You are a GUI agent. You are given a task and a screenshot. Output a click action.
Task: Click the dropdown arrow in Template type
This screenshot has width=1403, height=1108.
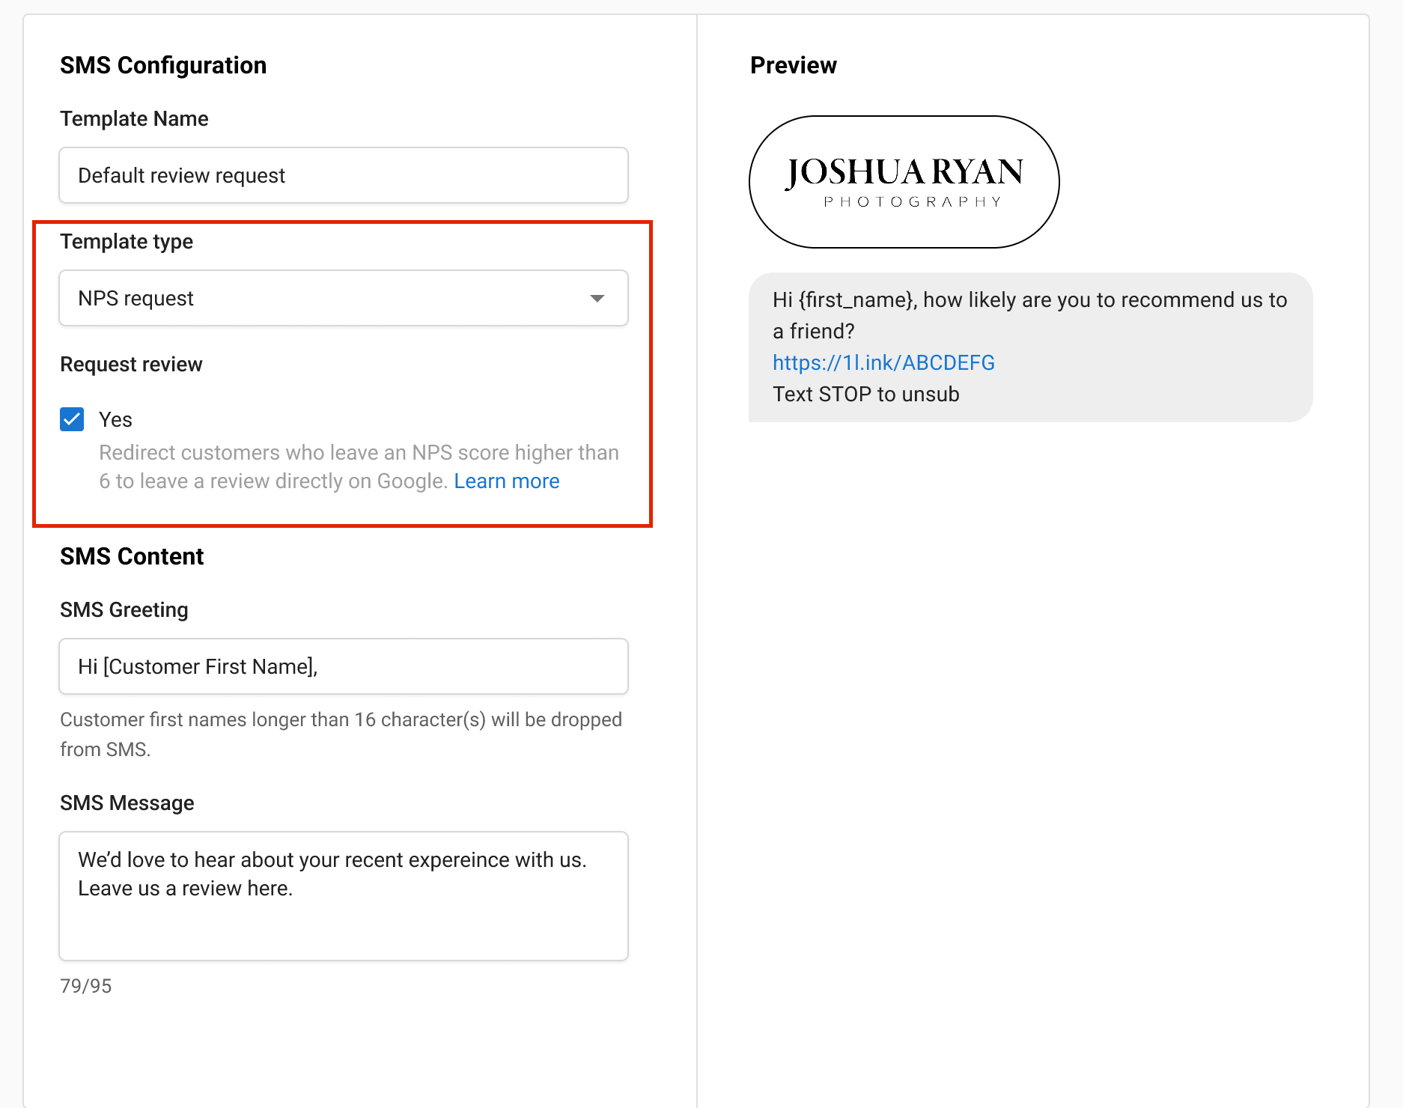597,298
